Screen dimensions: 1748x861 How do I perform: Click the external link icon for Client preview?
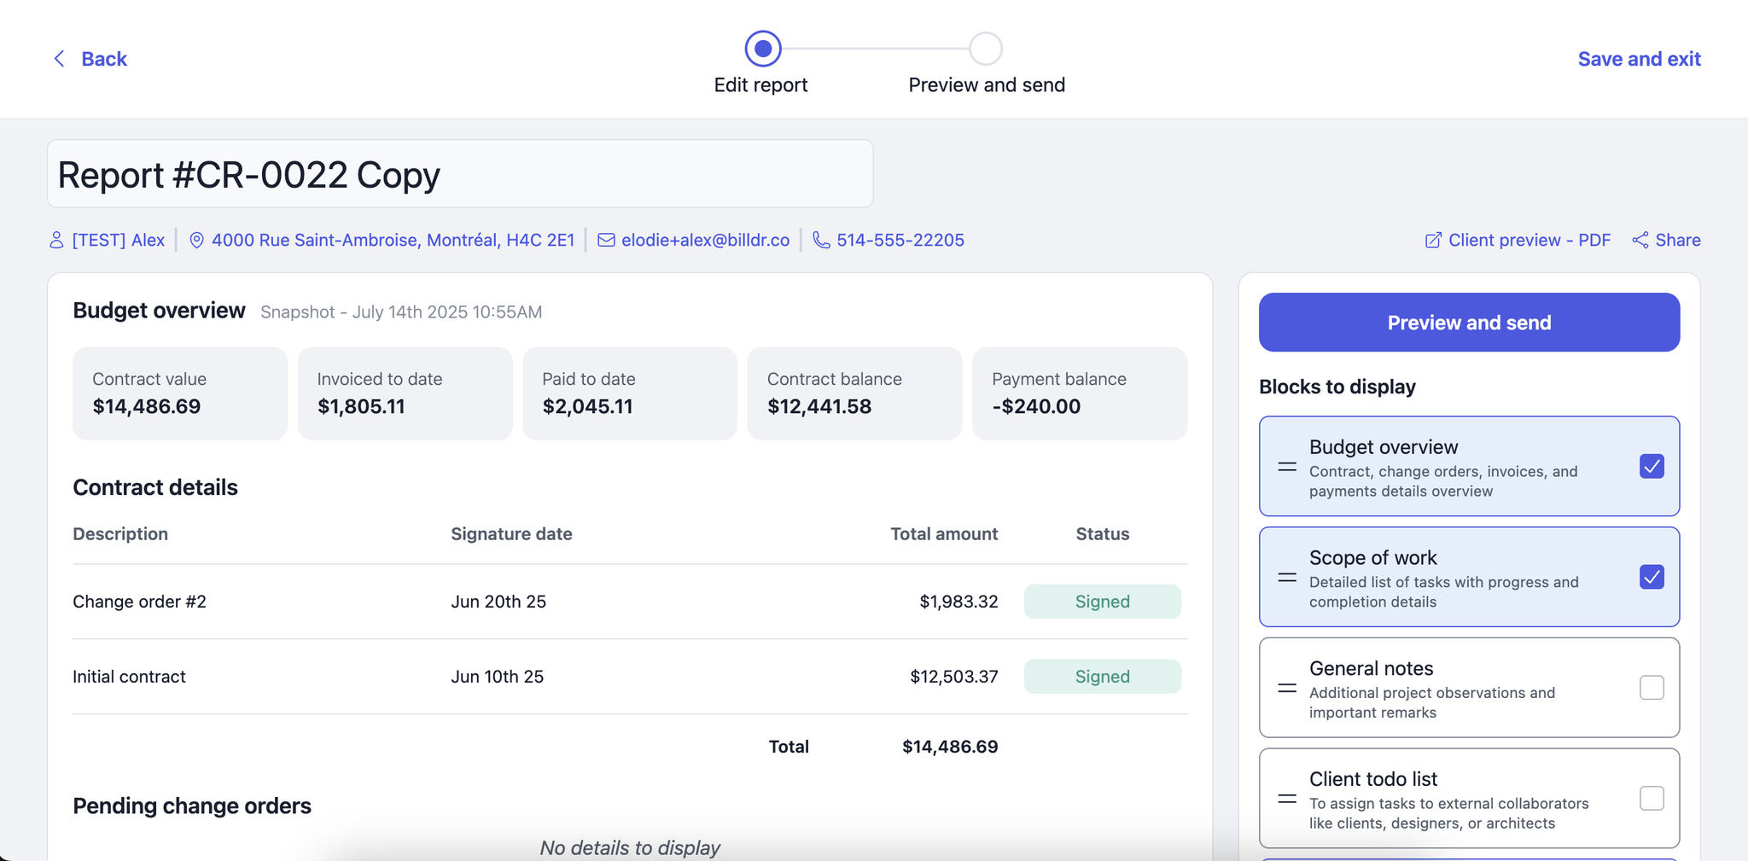click(1433, 241)
